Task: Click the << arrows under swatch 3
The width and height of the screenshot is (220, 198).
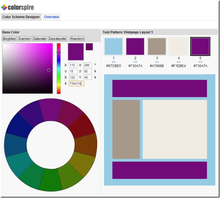Action: 157,62
